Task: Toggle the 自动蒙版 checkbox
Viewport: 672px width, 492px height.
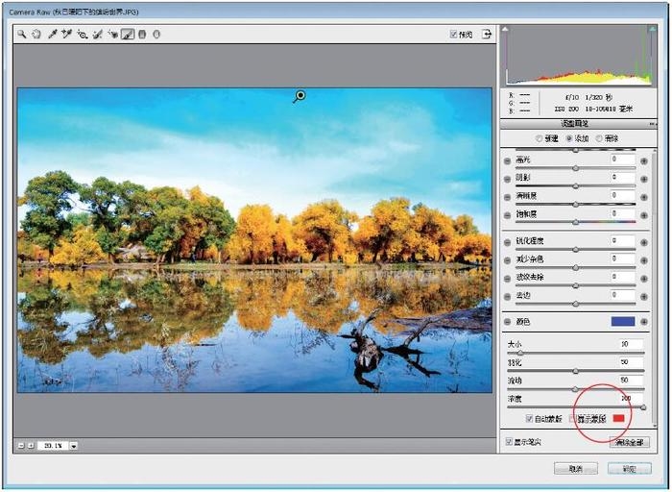Action: coord(529,418)
